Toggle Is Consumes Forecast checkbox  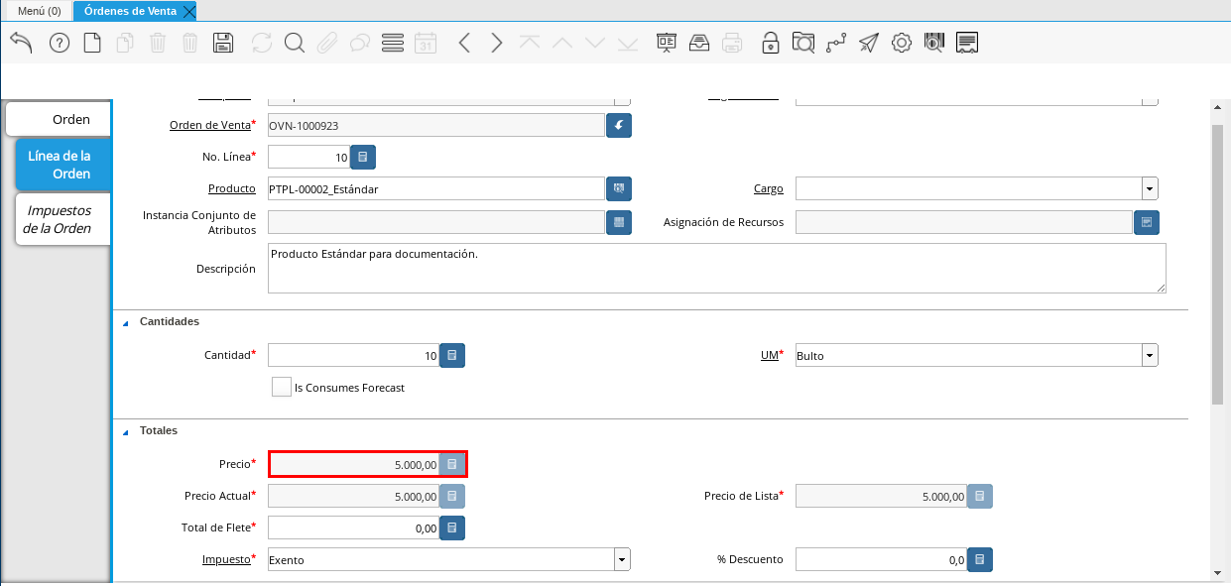(x=282, y=387)
